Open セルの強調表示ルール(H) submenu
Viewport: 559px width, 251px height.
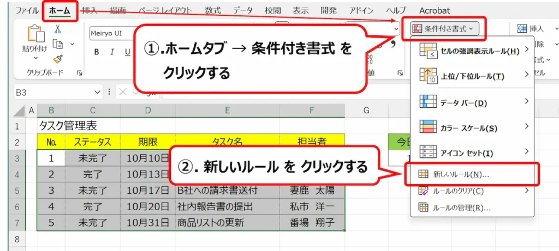click(x=472, y=51)
